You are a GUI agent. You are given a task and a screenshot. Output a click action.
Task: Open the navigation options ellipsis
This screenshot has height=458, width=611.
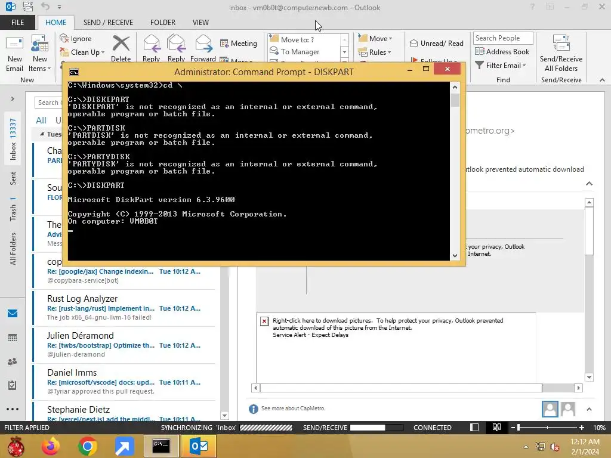tap(13, 409)
